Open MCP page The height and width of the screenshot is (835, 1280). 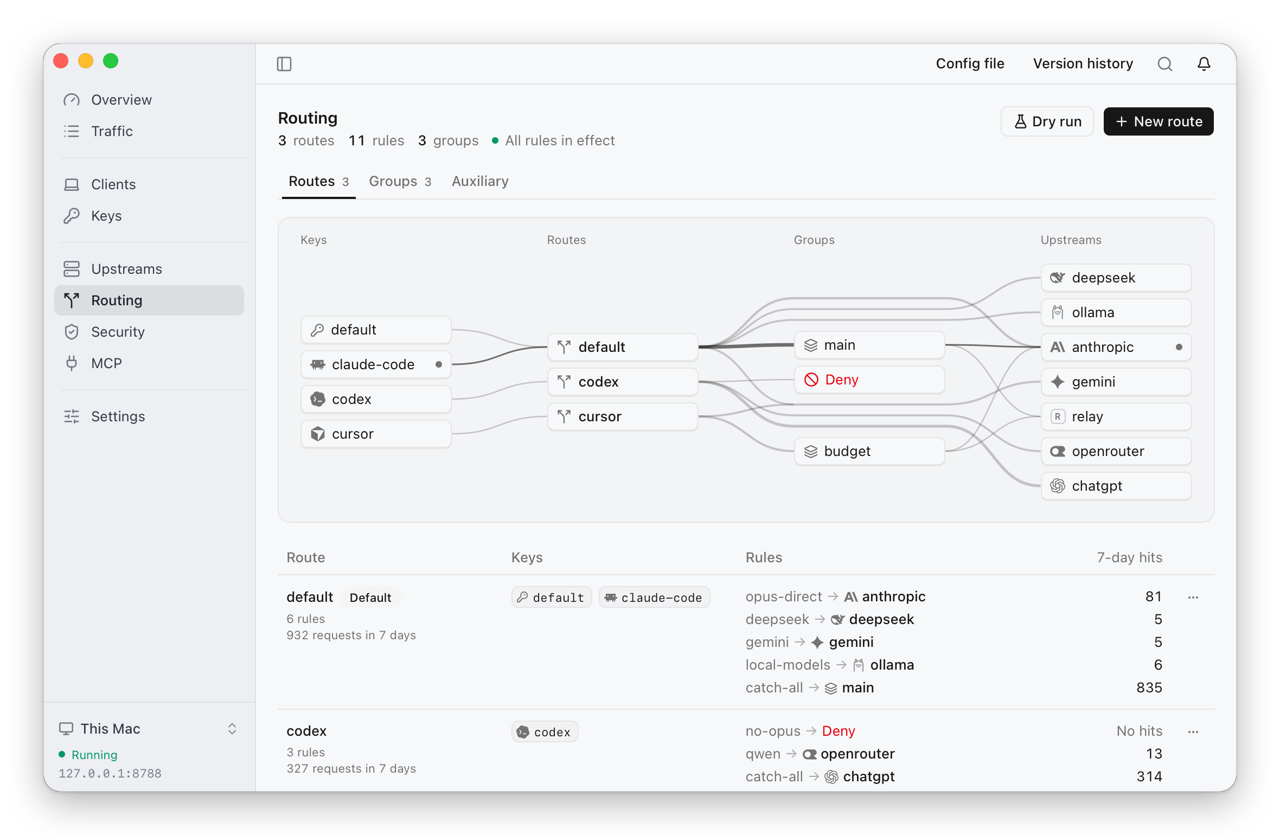149,363
